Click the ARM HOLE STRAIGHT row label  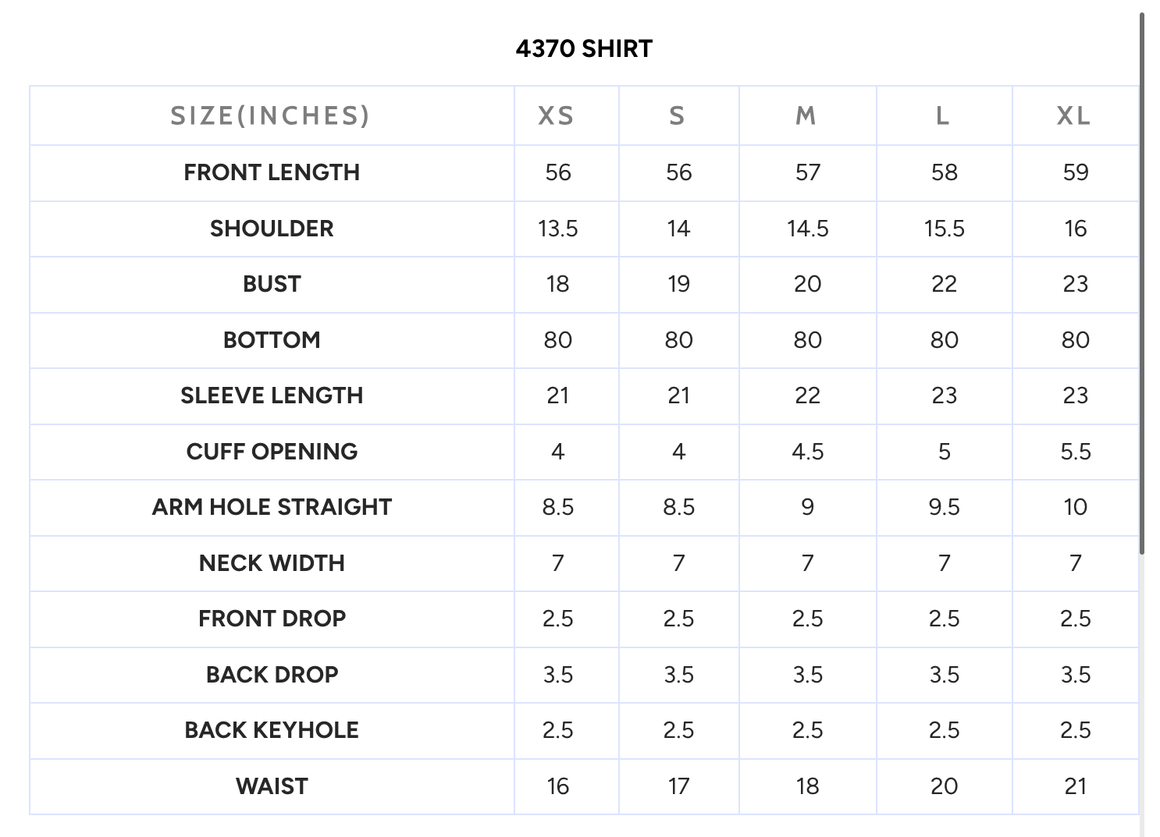tap(272, 507)
